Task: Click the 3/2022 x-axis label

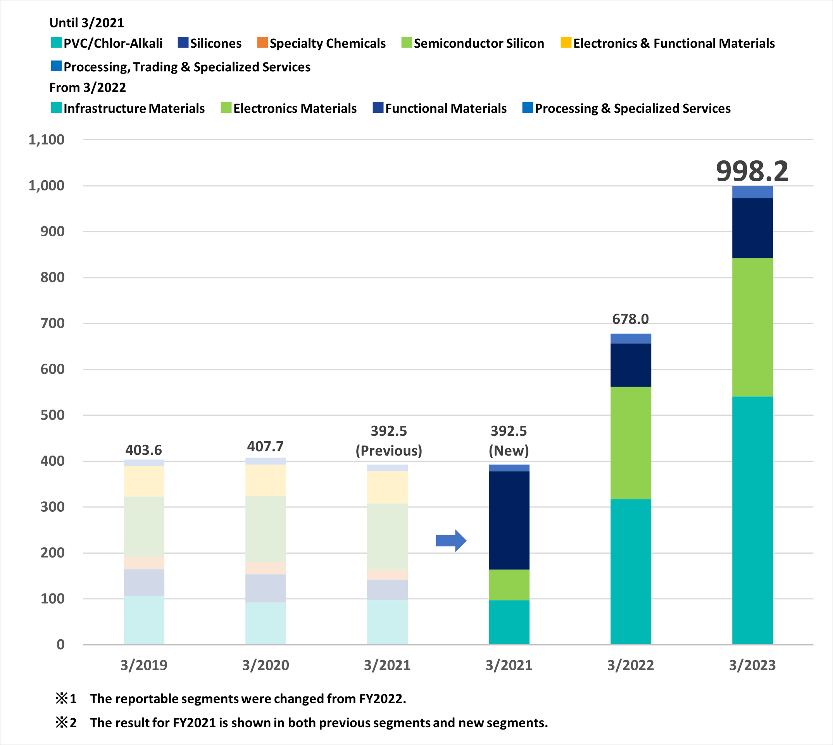Action: point(631,665)
